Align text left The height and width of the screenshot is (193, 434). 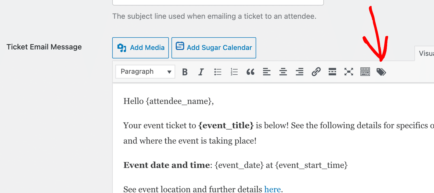267,72
